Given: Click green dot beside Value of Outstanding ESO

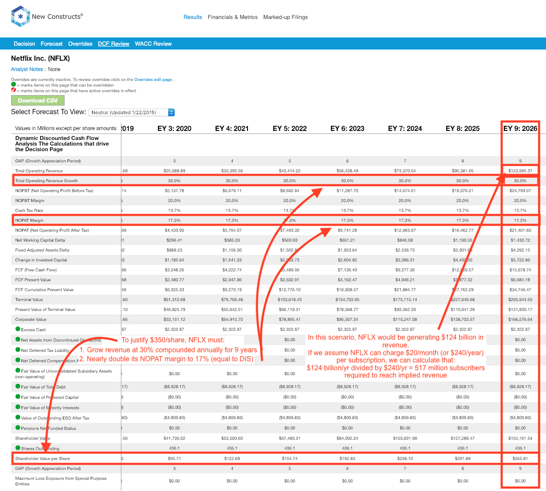Looking at the screenshot, I should tap(18, 417).
